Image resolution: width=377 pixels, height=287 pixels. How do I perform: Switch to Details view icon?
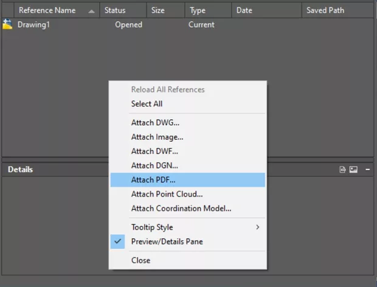[343, 170]
